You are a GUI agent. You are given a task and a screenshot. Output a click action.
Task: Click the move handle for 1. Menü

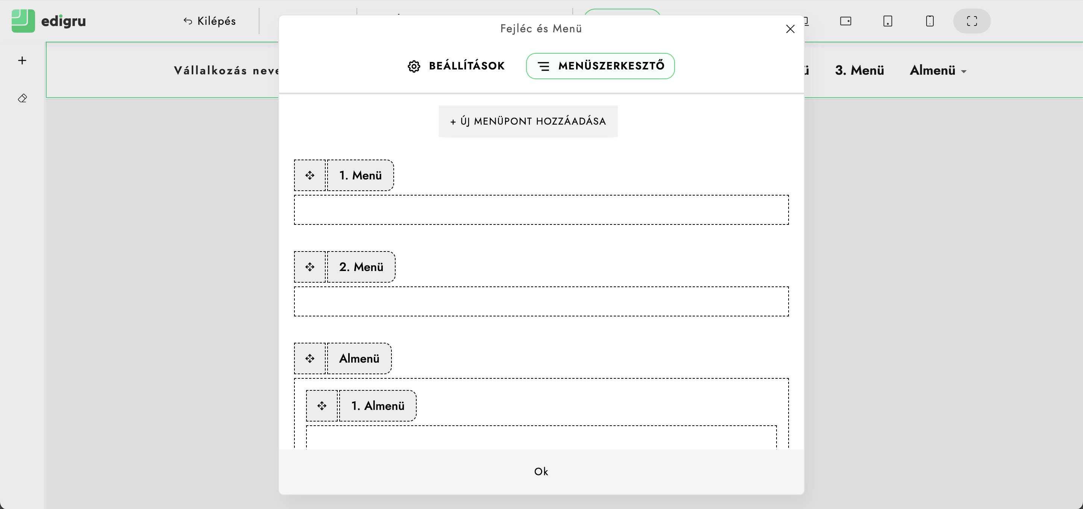pyautogui.click(x=310, y=175)
